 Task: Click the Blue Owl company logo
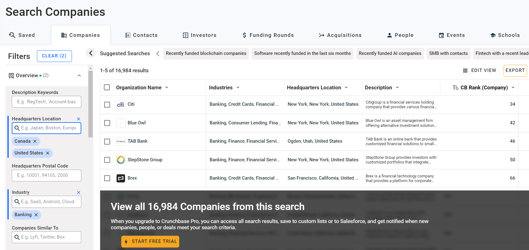(121, 123)
